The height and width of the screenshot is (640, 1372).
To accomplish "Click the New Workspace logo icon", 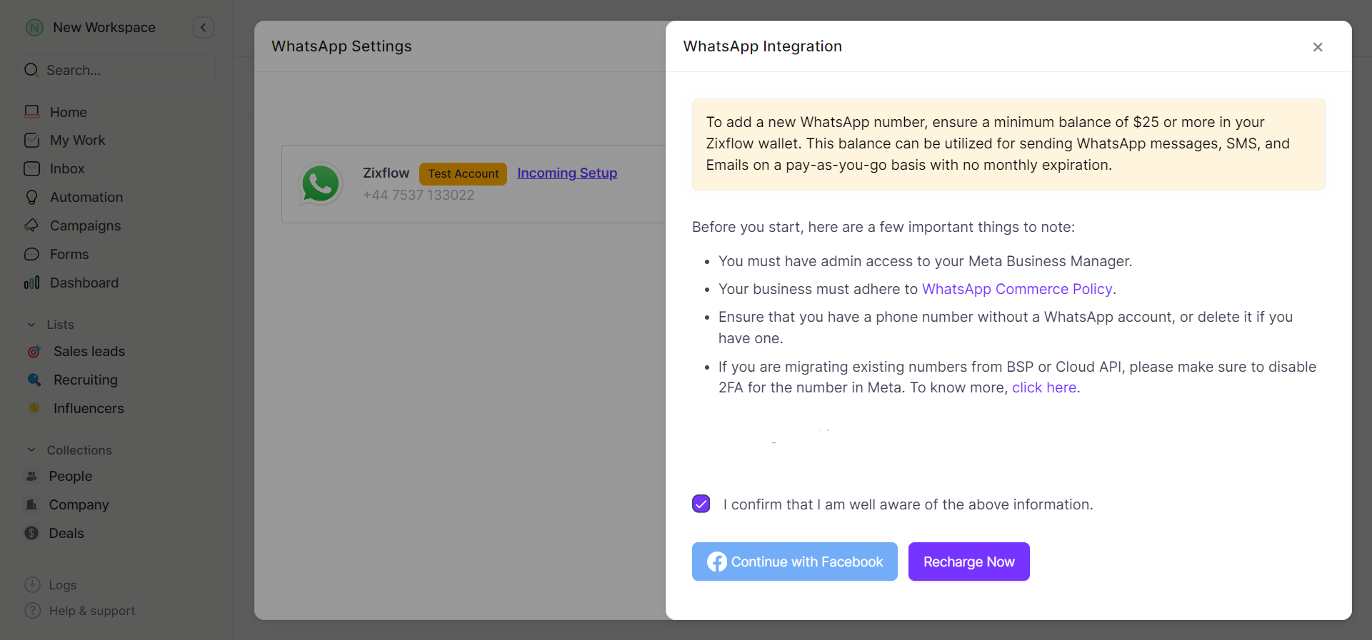I will click(x=34, y=28).
